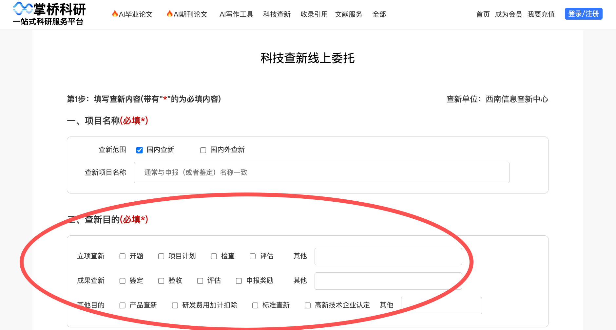This screenshot has height=330, width=616.
Task: Open the 科技查新 menu item
Action: (x=277, y=14)
